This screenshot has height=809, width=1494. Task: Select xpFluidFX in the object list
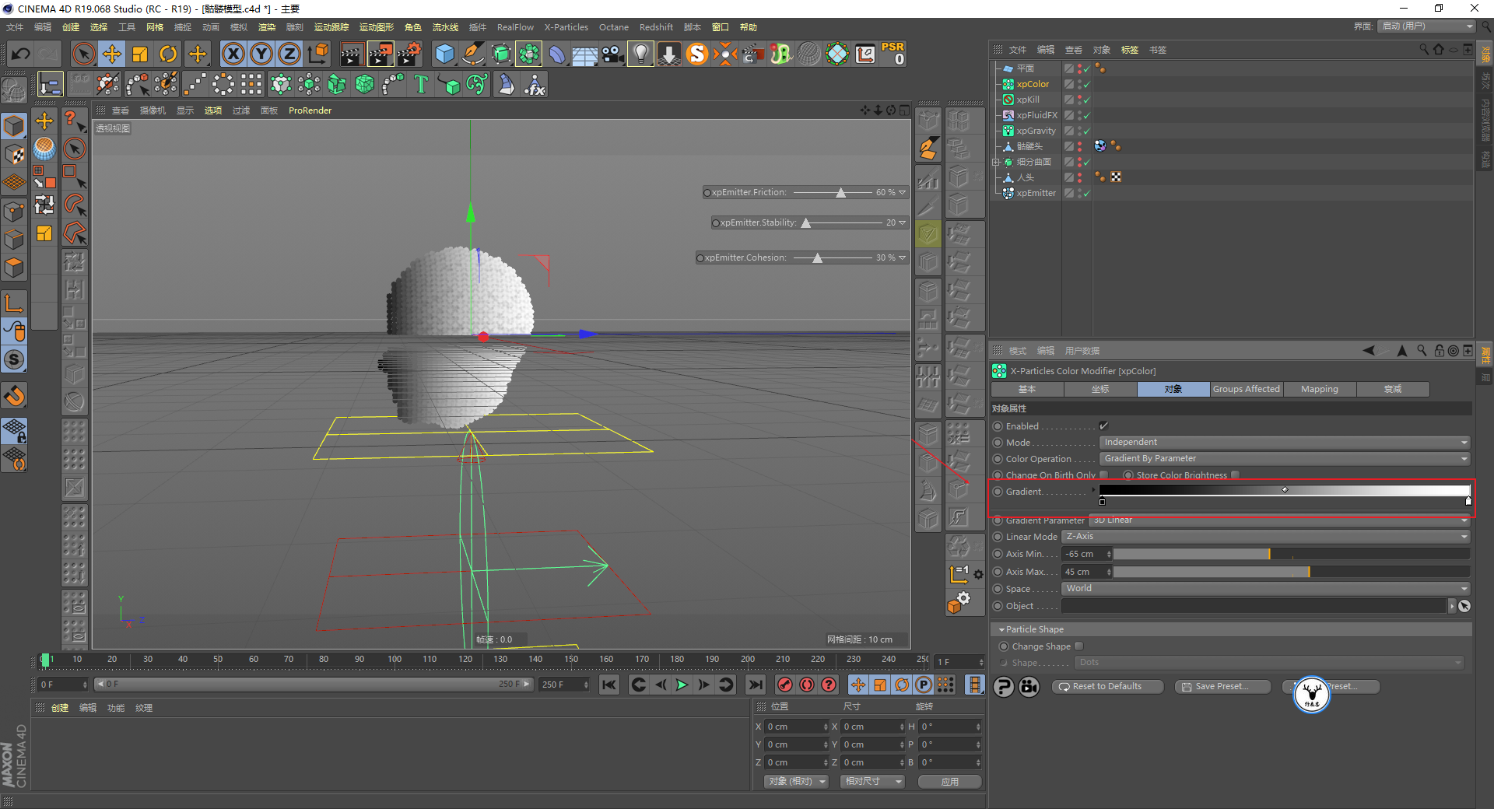pyautogui.click(x=1036, y=115)
